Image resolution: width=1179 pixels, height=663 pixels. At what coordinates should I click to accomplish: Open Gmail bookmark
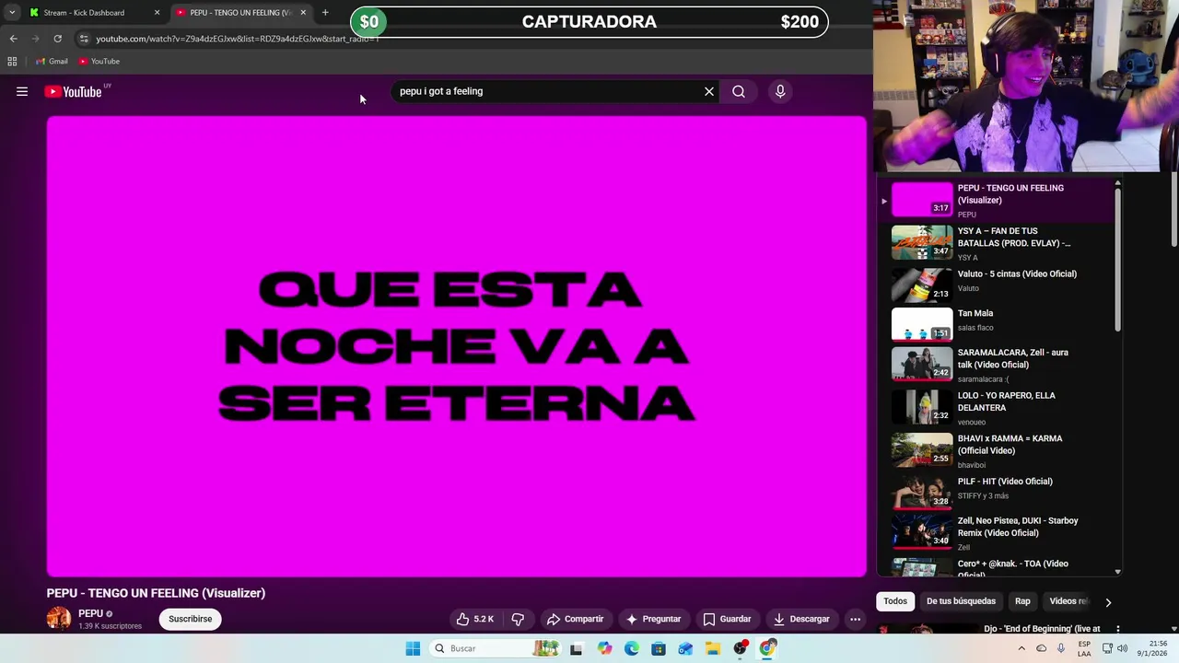[x=52, y=61]
